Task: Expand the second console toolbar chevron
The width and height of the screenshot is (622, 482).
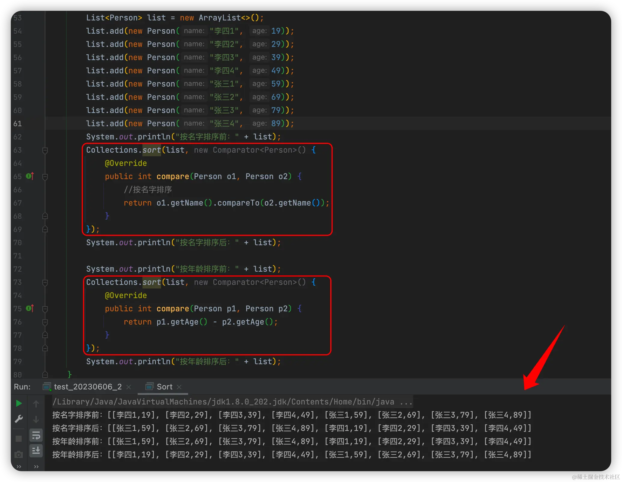Action: pyautogui.click(x=36, y=466)
